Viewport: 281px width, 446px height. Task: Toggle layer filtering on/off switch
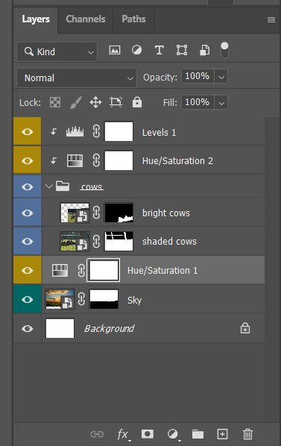click(x=224, y=50)
